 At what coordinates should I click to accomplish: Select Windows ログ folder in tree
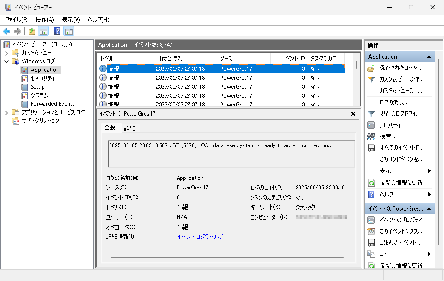point(38,61)
